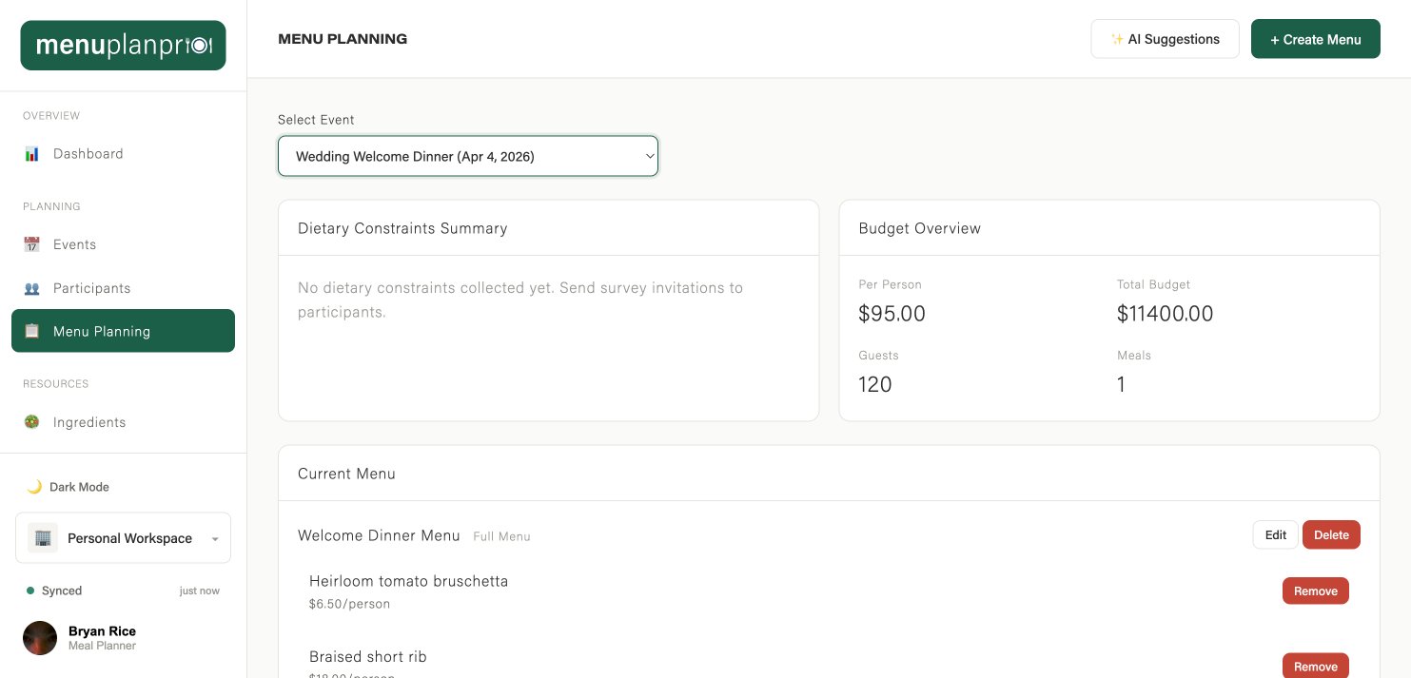This screenshot has width=1411, height=678.
Task: Click the Menu Planning clipboard icon
Action: [x=31, y=331]
